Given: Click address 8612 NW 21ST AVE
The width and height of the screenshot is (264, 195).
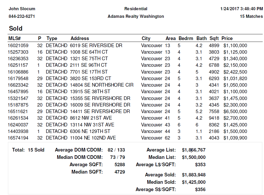Looking at the screenshot, I should [x=91, y=118].
